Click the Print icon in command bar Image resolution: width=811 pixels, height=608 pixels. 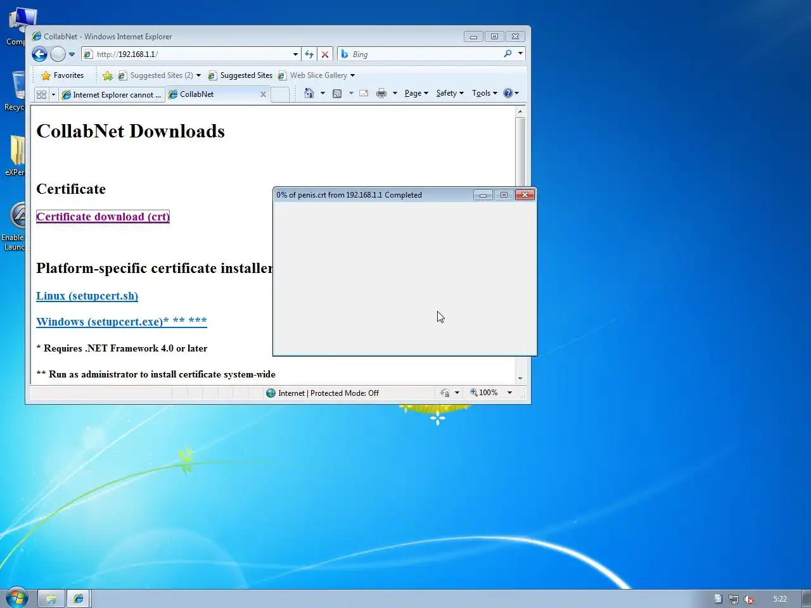pos(381,93)
